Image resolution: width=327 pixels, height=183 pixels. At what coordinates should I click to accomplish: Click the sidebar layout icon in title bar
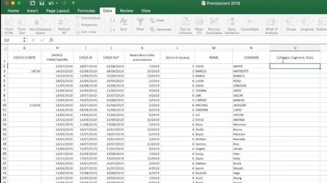coord(32,3)
